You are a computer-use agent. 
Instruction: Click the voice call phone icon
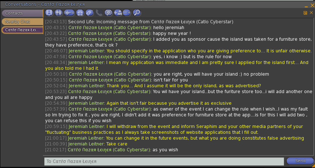(x=99, y=13)
